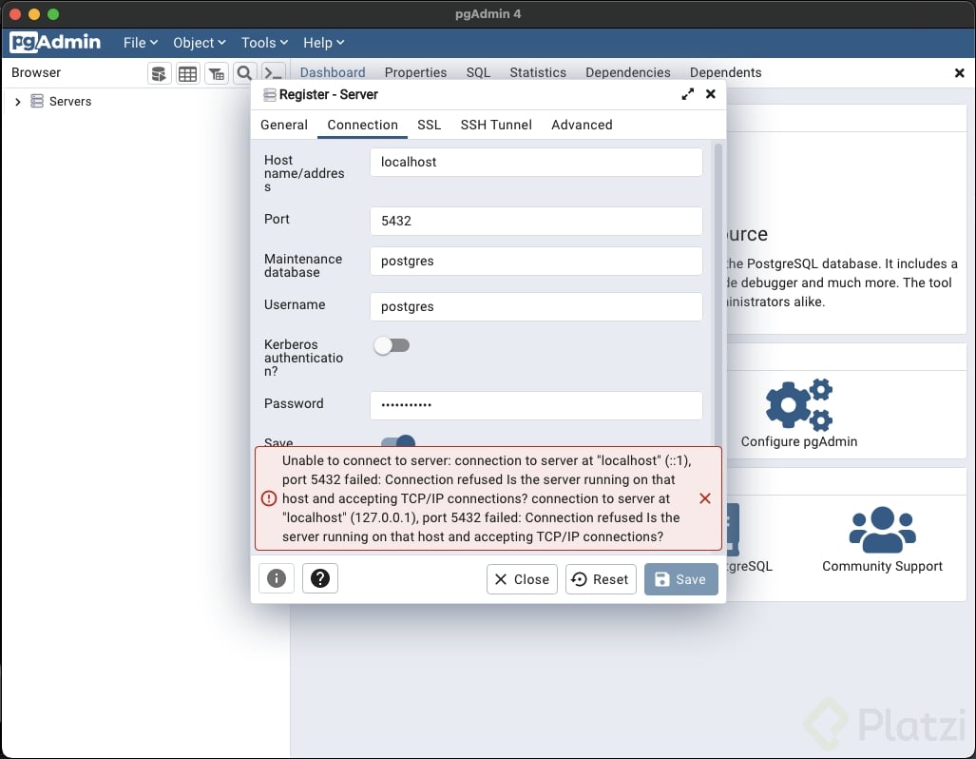Close the dashboard panel with the X

959,73
